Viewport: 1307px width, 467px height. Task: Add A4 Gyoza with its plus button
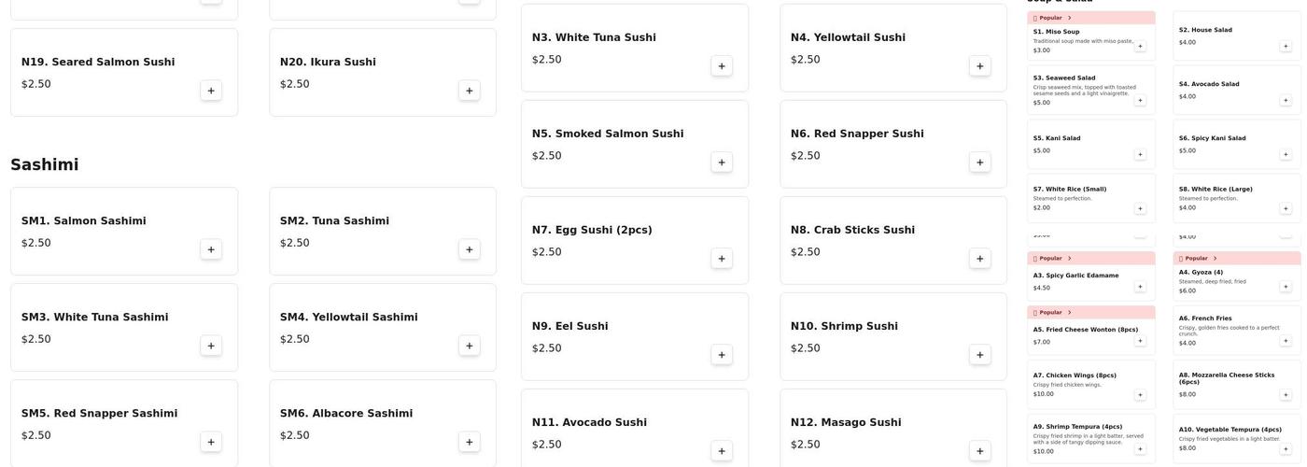[1286, 287]
